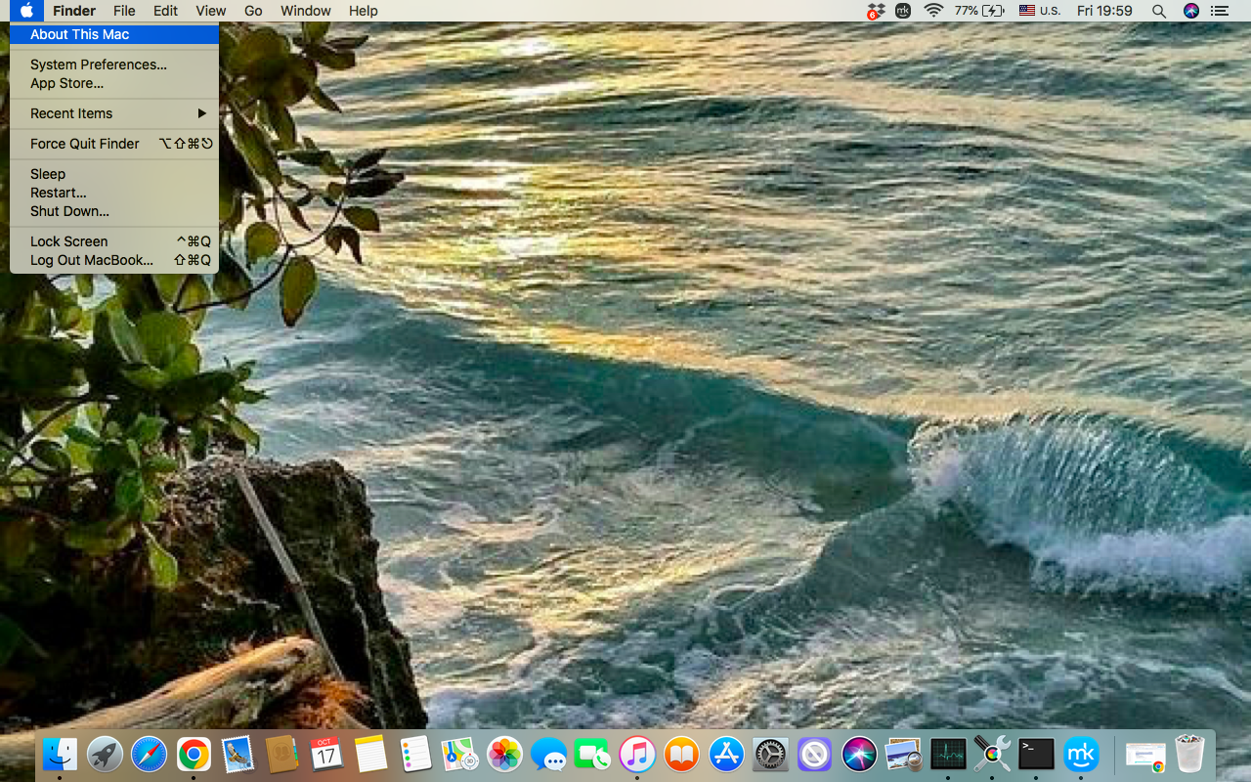Choose System Preferences... from Apple menu
The width and height of the screenshot is (1251, 782).
98,65
